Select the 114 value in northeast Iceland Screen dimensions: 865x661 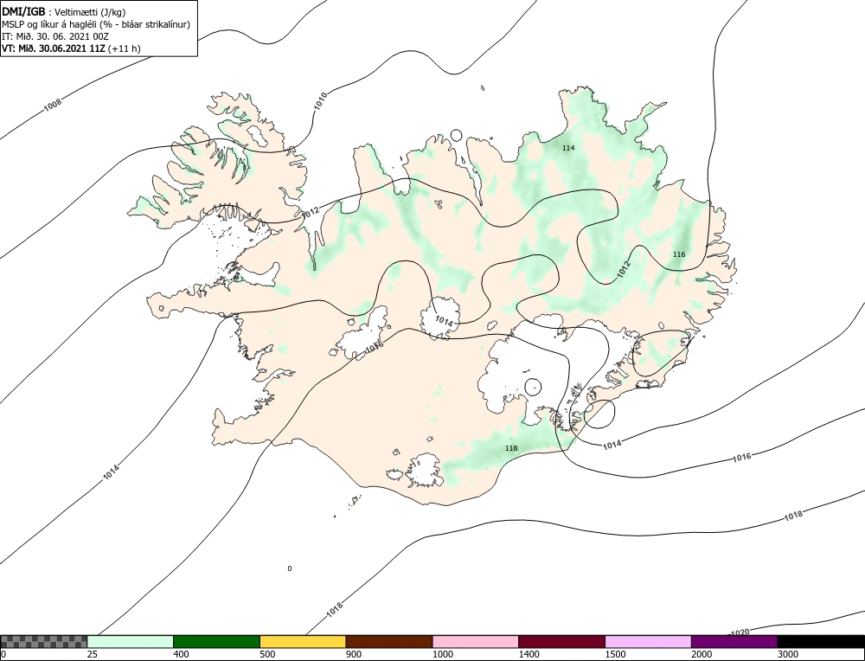click(568, 148)
